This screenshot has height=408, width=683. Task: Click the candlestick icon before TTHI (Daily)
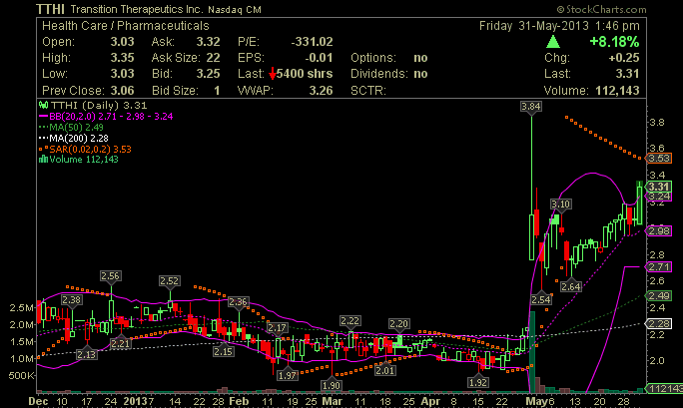43,105
